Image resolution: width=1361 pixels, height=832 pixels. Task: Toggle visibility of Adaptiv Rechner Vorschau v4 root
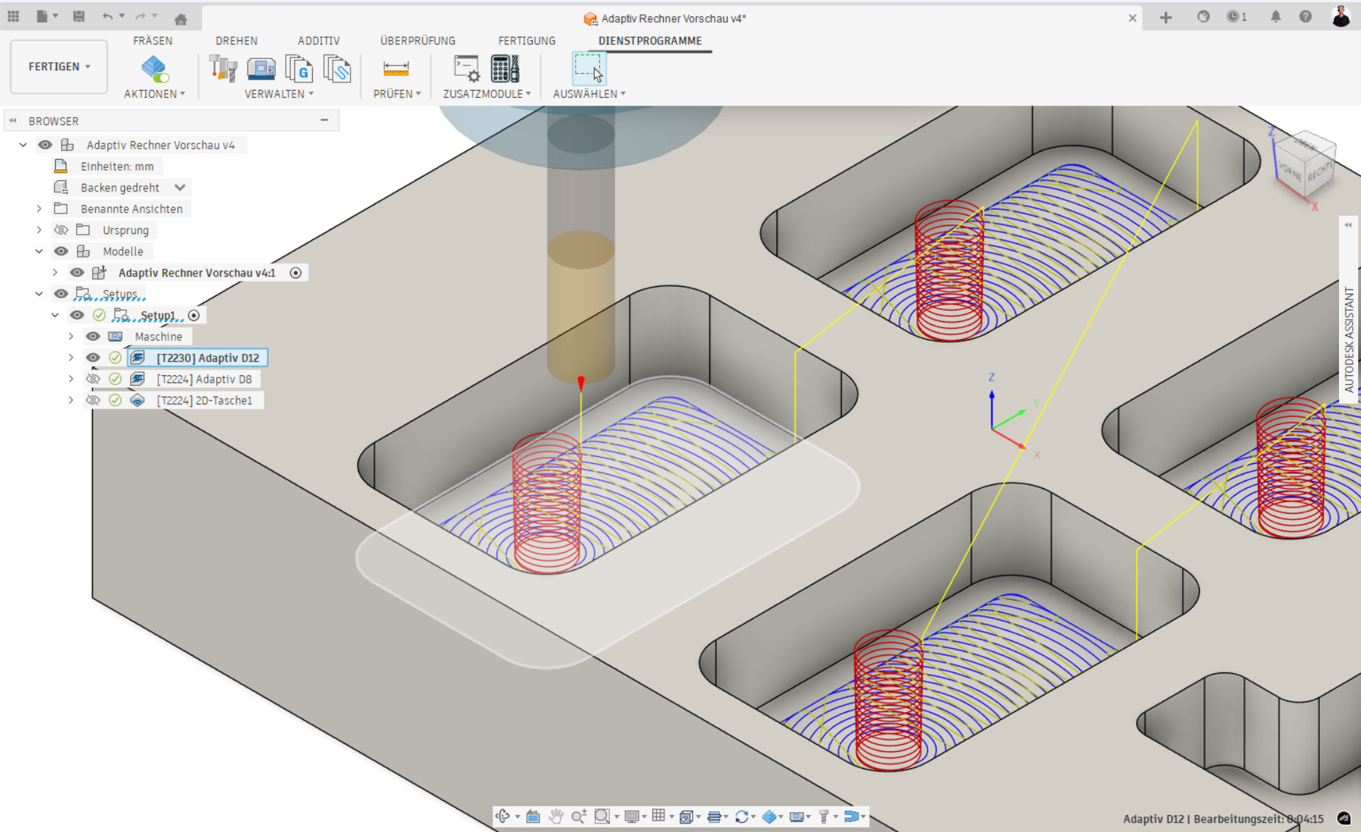point(45,145)
